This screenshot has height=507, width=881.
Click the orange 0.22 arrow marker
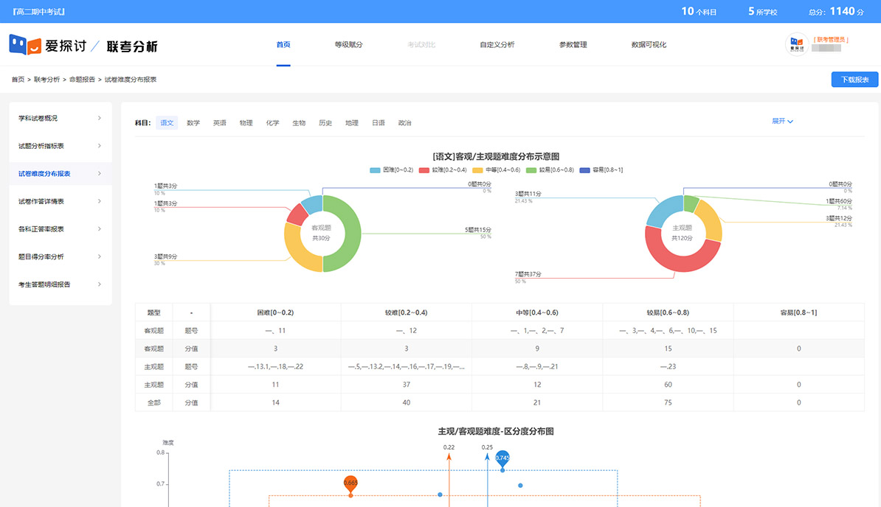pos(449,458)
